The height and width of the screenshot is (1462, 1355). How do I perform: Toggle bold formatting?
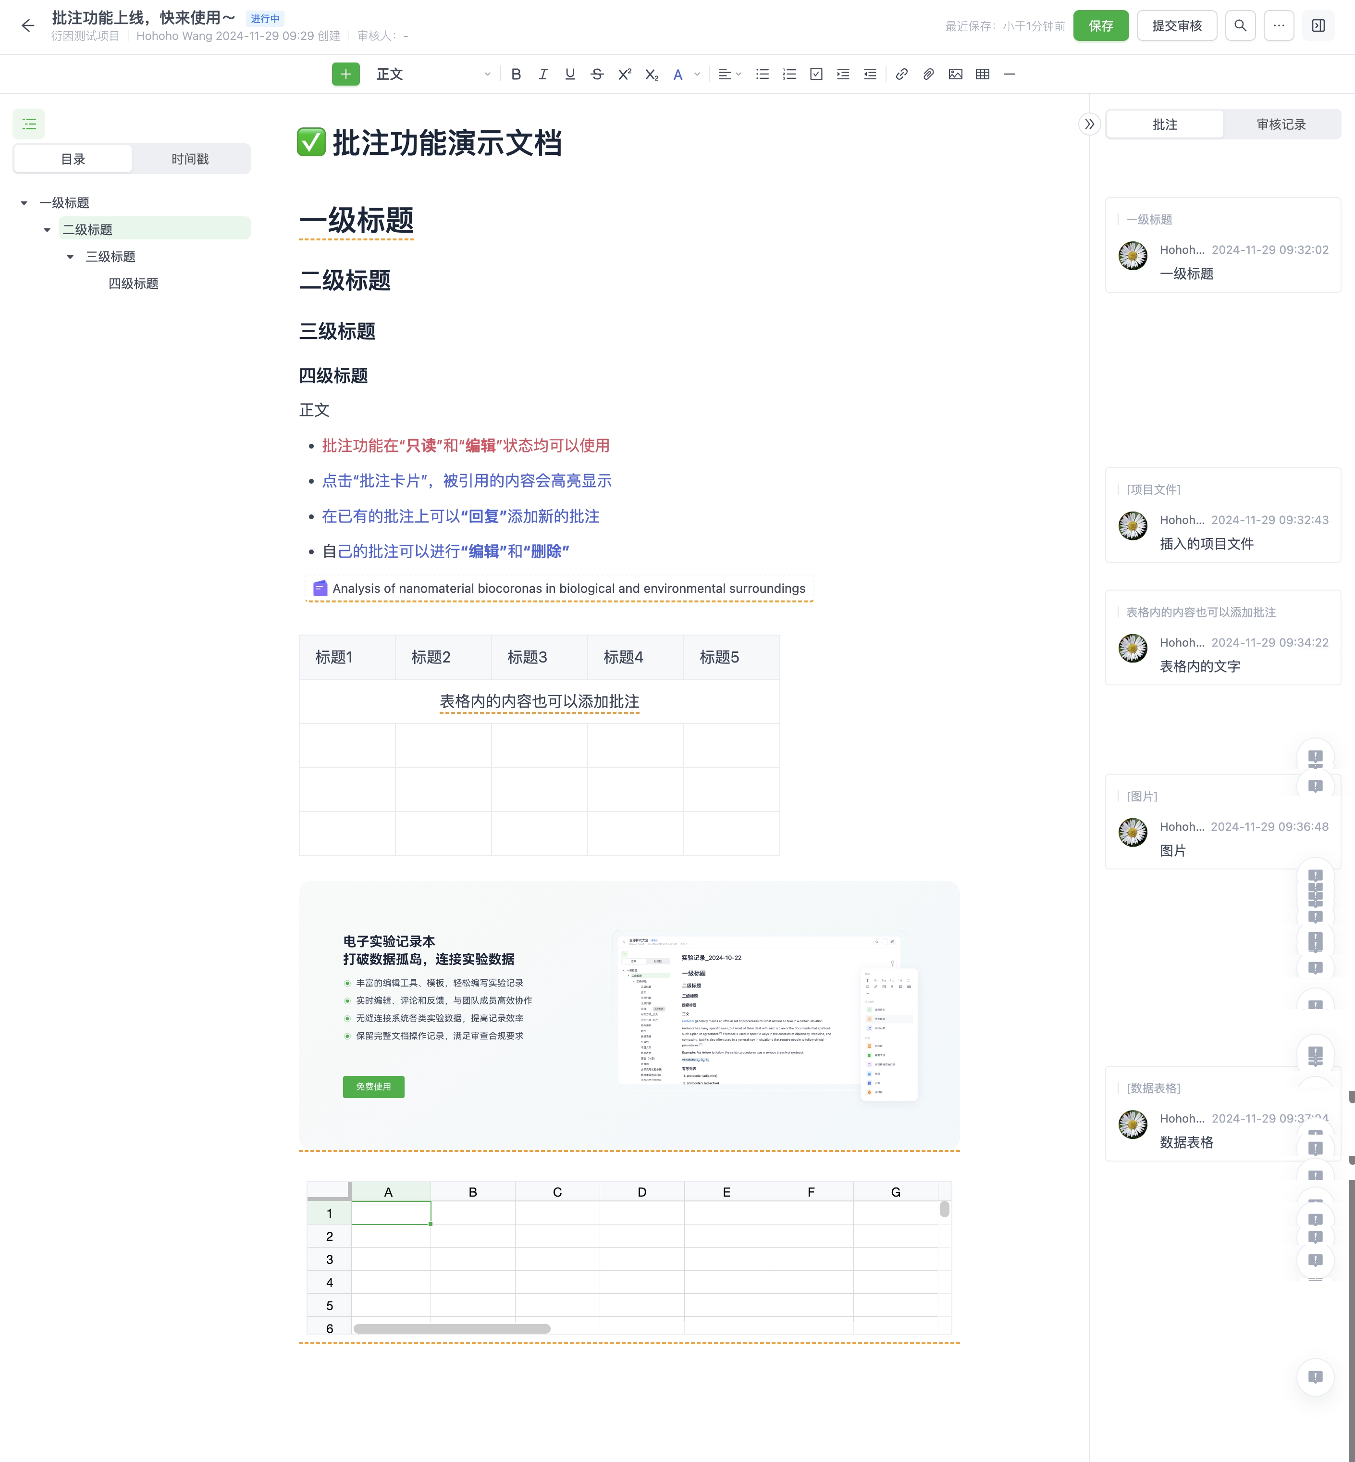click(516, 74)
